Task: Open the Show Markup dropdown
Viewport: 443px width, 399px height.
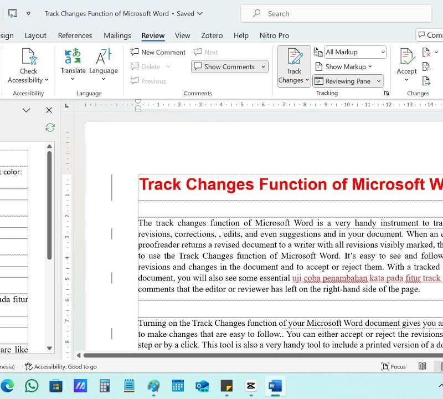Action: tap(343, 66)
